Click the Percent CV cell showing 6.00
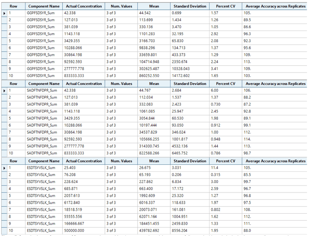Viewport: 310px width, 236px height. pos(225,90)
